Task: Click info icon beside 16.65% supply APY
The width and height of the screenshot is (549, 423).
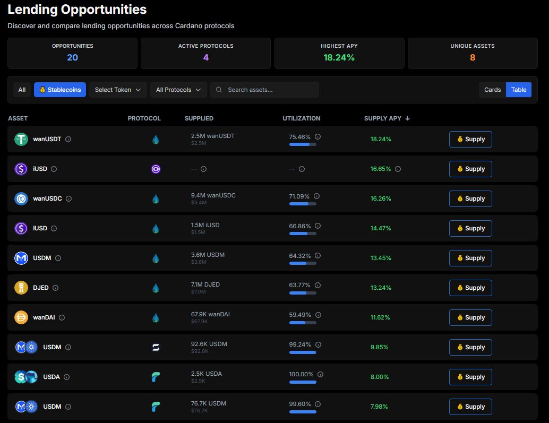Action: pyautogui.click(x=398, y=169)
